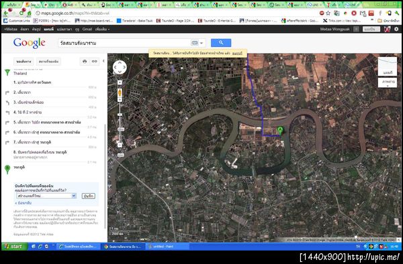
Task: Bookmark page with the star icon
Action: (328, 13)
